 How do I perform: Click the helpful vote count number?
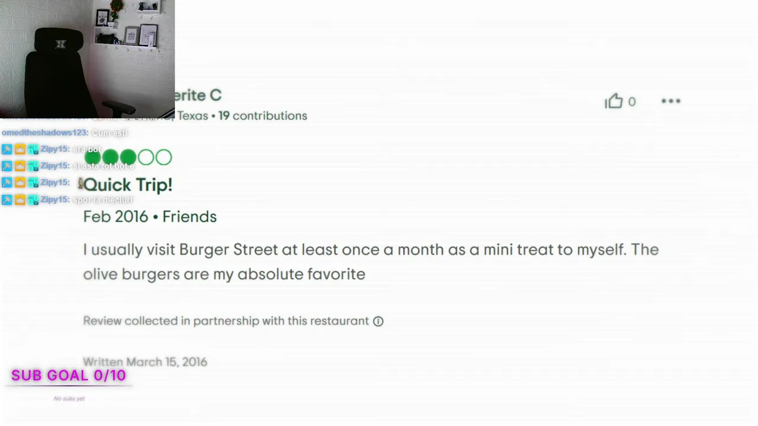click(x=632, y=102)
